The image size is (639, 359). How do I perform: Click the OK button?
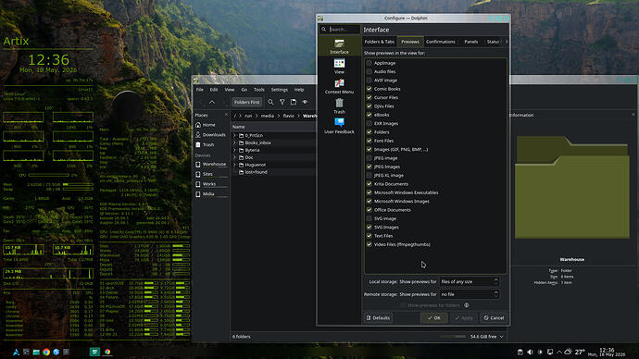434,318
